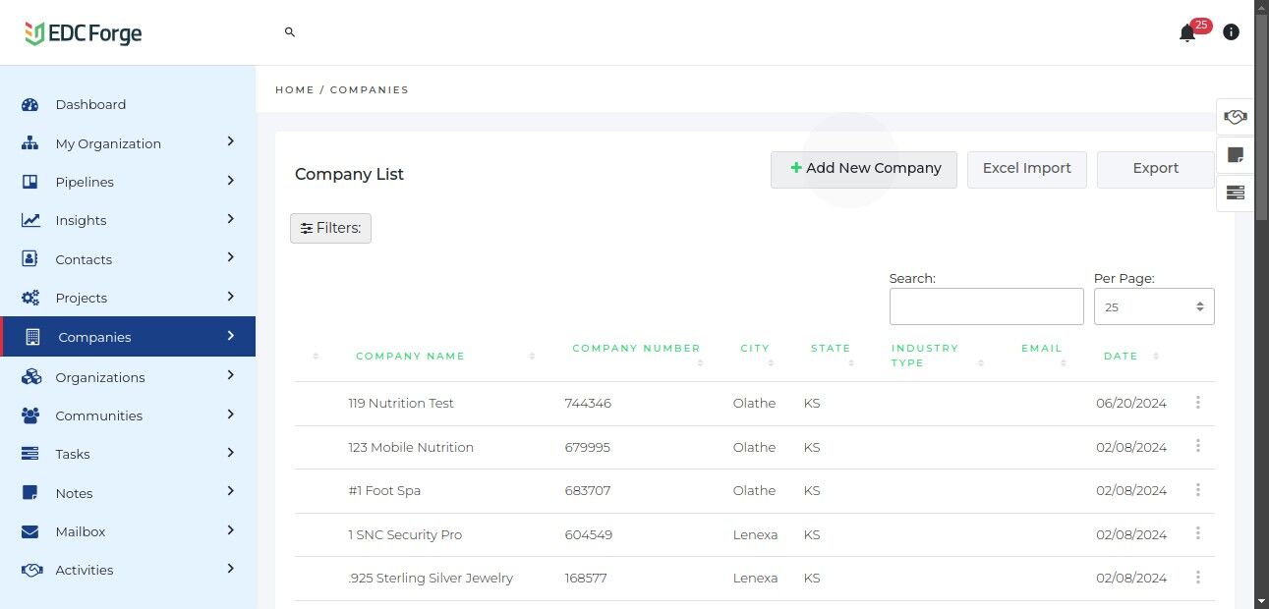Open the sticky note side panel icon

click(1236, 155)
